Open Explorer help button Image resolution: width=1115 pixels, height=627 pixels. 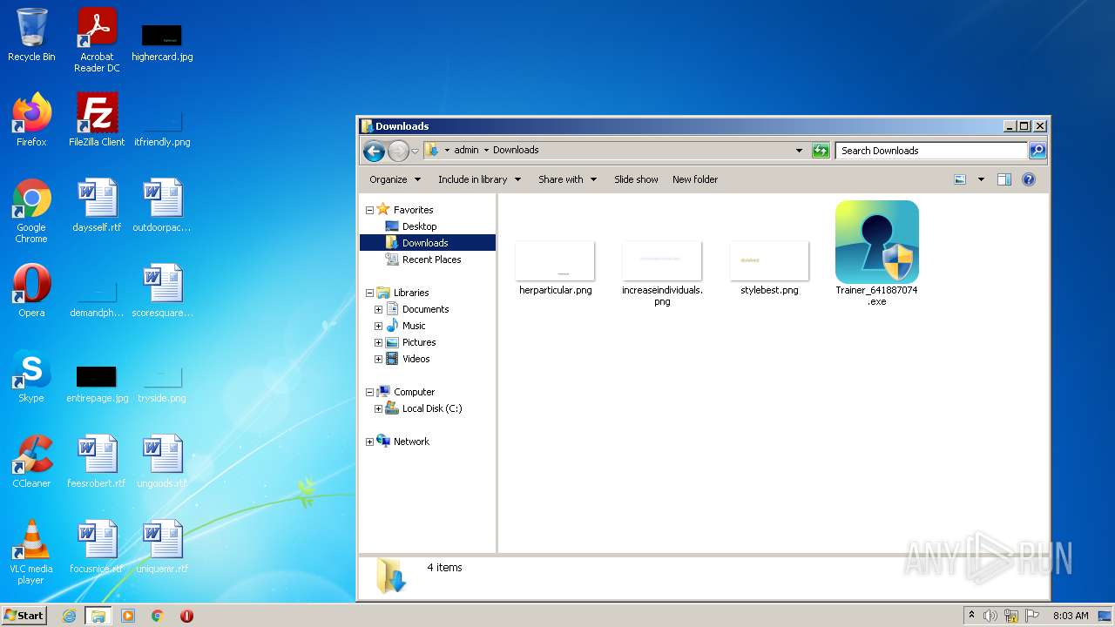pos(1028,179)
